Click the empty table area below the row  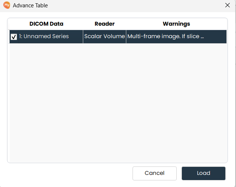[118, 103]
